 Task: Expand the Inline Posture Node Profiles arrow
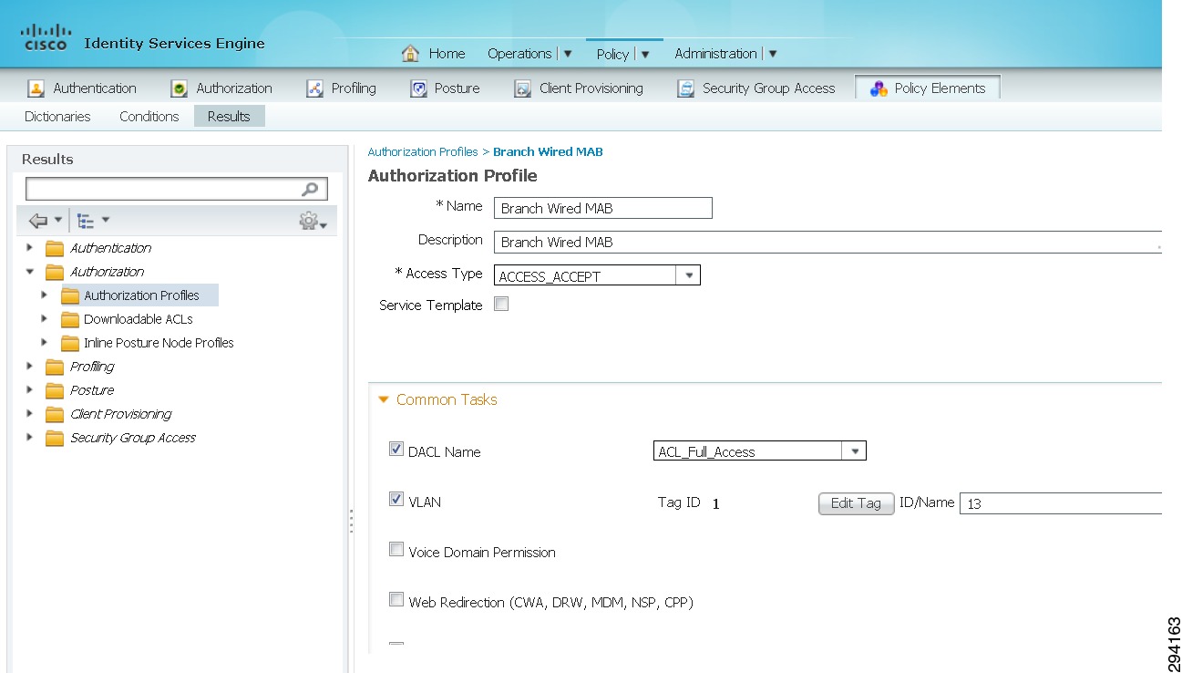45,343
